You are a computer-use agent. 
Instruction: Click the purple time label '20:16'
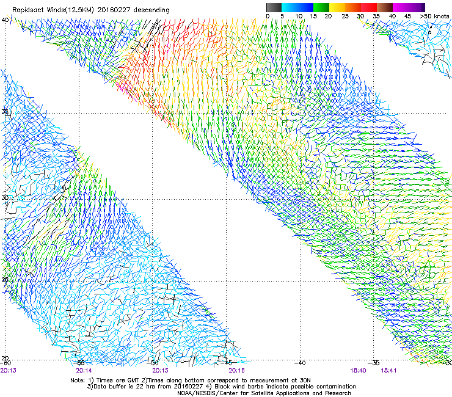pos(236,371)
